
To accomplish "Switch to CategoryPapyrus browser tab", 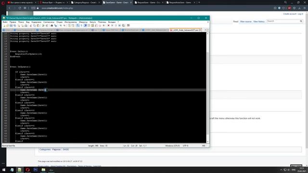I will click(85, 2).
